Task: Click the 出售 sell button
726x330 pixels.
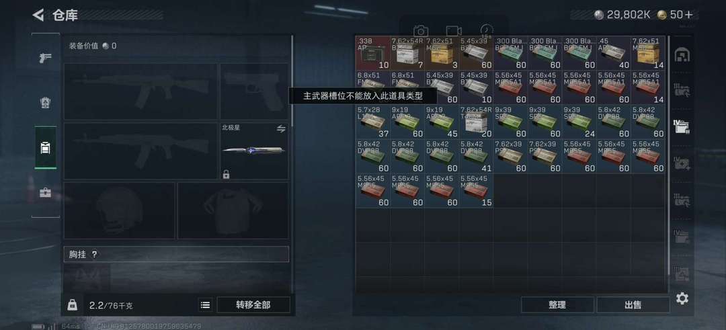Action: 633,305
